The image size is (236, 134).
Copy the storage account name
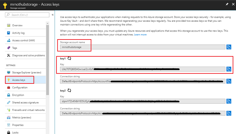(229, 47)
